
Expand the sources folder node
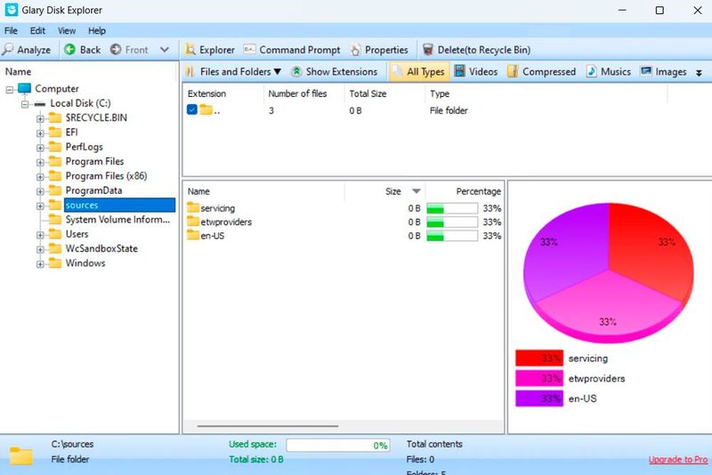pos(40,206)
